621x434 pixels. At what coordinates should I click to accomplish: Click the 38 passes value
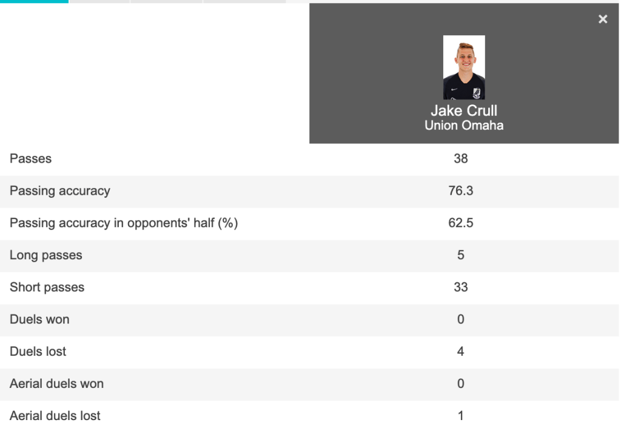[x=461, y=159]
